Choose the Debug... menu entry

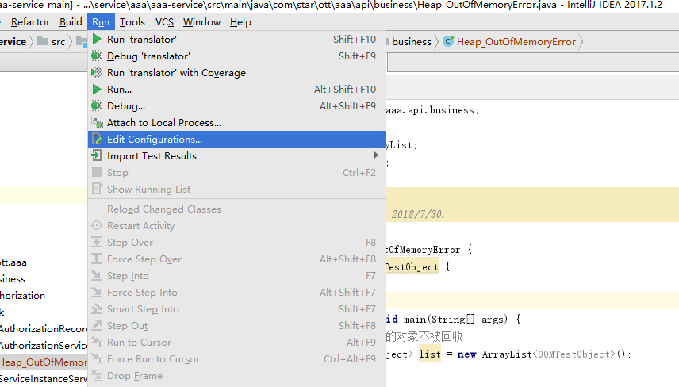click(236, 105)
